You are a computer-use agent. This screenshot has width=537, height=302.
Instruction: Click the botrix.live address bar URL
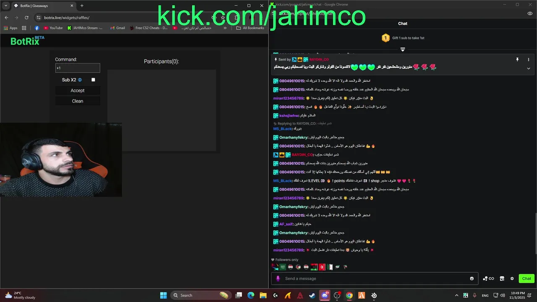(67, 18)
